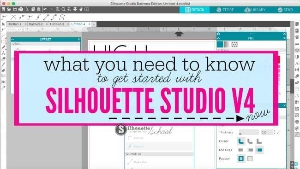Select the gradient fill swatch tab
This screenshot has height=169, width=300.
pyautogui.click(x=227, y=44)
